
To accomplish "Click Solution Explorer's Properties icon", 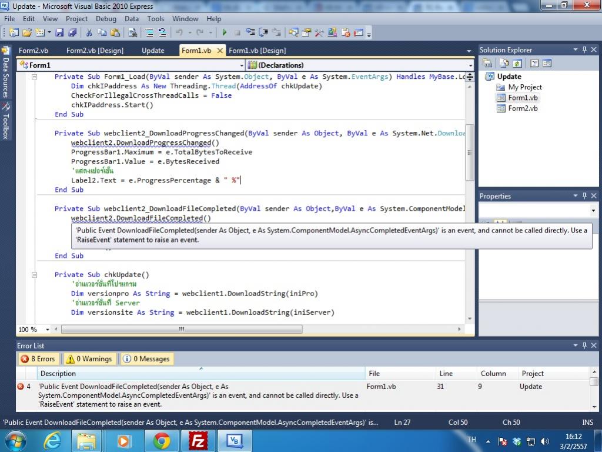I will pyautogui.click(x=487, y=64).
